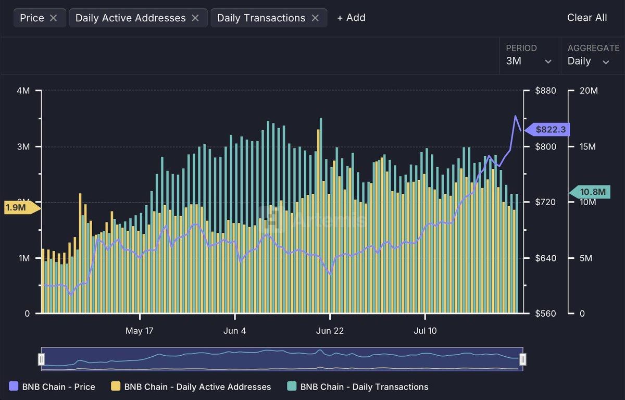The width and height of the screenshot is (625, 400).
Task: Click Clear All link
Action: tap(587, 18)
